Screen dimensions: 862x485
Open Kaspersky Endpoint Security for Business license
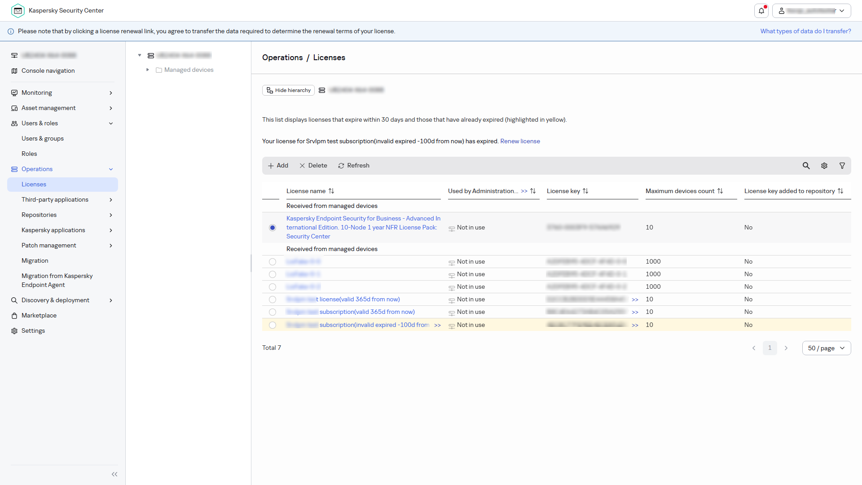(363, 228)
